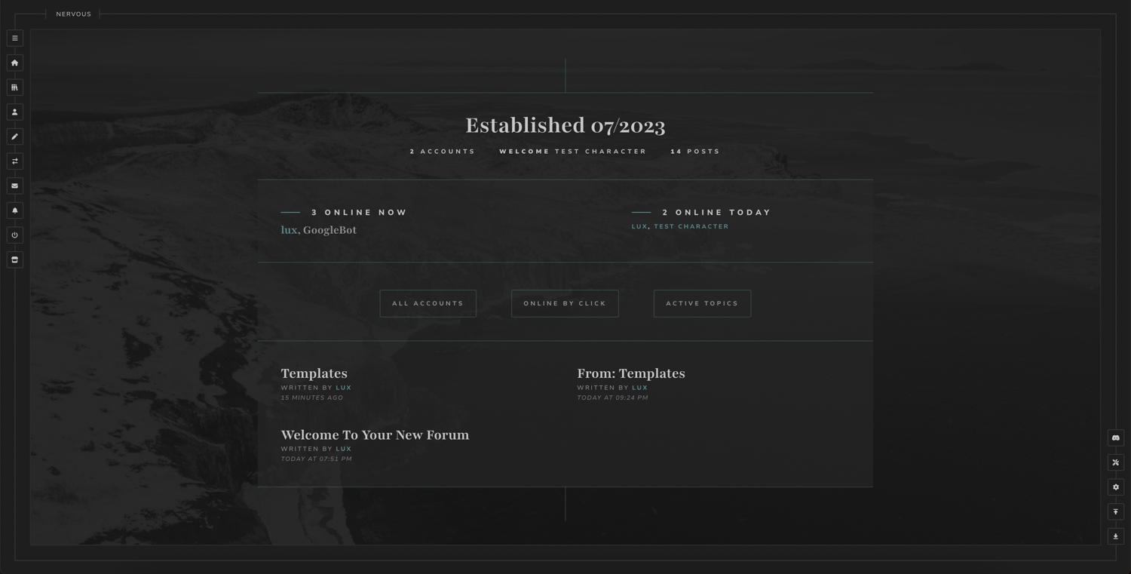Viewport: 1131px width, 574px height.
Task: Click TODAY AT 09:24 PM timestamp
Action: (613, 398)
